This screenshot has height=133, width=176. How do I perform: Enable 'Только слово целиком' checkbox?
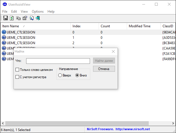pyautogui.click(x=17, y=70)
